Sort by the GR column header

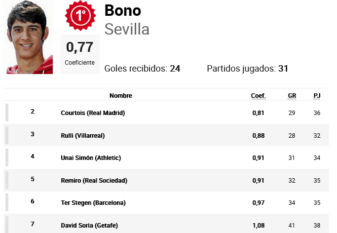[292, 96]
